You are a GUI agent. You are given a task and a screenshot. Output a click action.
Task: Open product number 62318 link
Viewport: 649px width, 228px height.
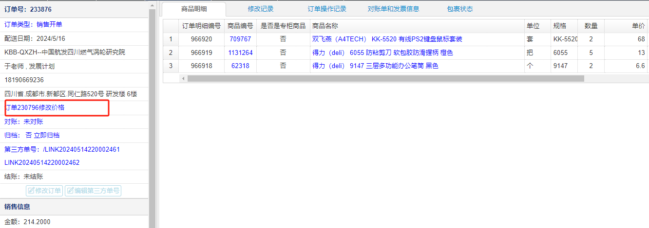click(x=240, y=66)
